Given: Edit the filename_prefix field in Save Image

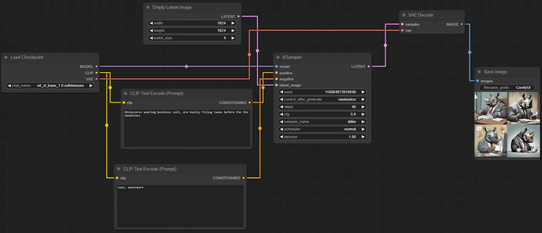Looking at the screenshot, I should (507, 87).
